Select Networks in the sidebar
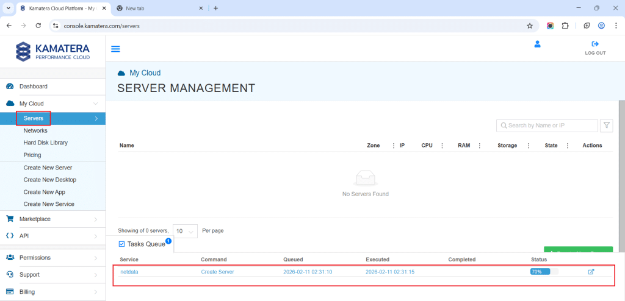625x301 pixels. coord(35,130)
